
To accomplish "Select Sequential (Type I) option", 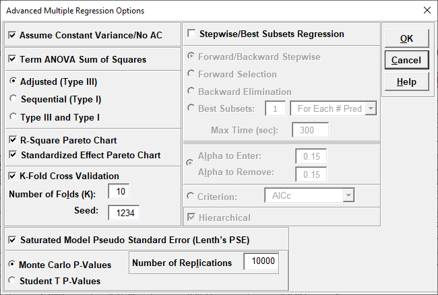I will click(x=13, y=99).
